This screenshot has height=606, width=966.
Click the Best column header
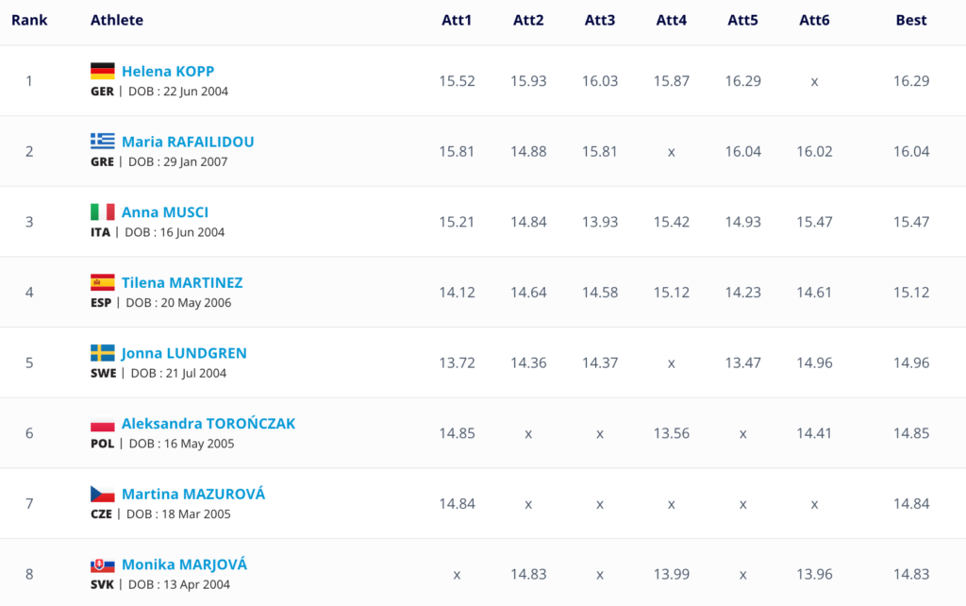point(911,20)
